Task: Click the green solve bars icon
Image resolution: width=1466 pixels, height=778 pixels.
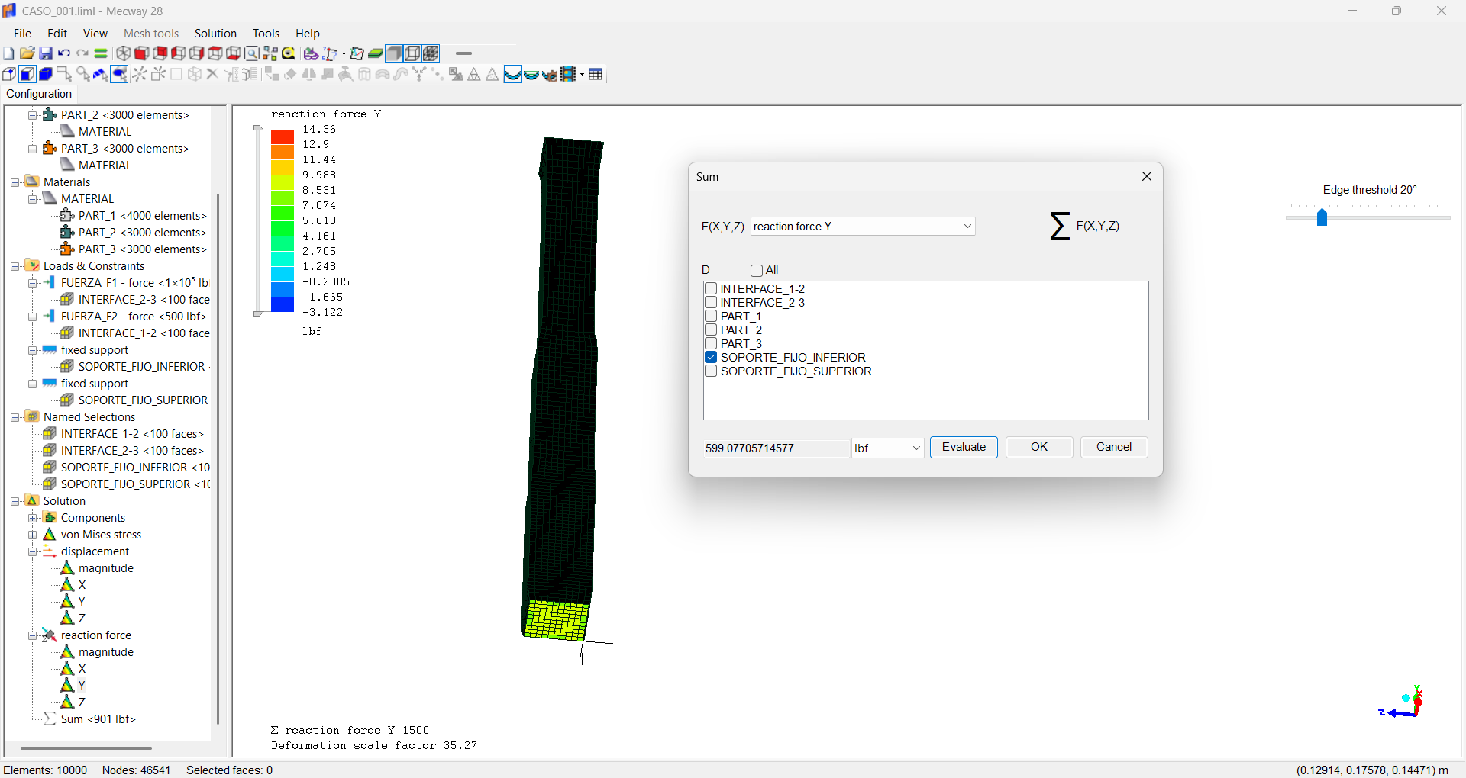Action: [x=101, y=53]
